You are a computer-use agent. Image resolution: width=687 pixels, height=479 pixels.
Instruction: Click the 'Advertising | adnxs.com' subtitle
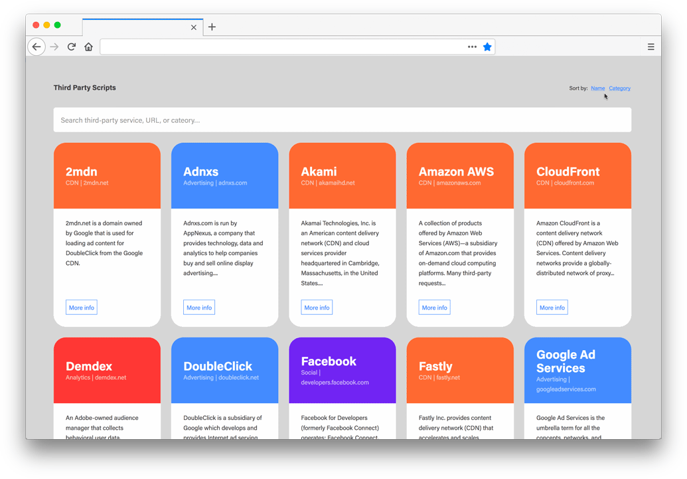coord(215,183)
